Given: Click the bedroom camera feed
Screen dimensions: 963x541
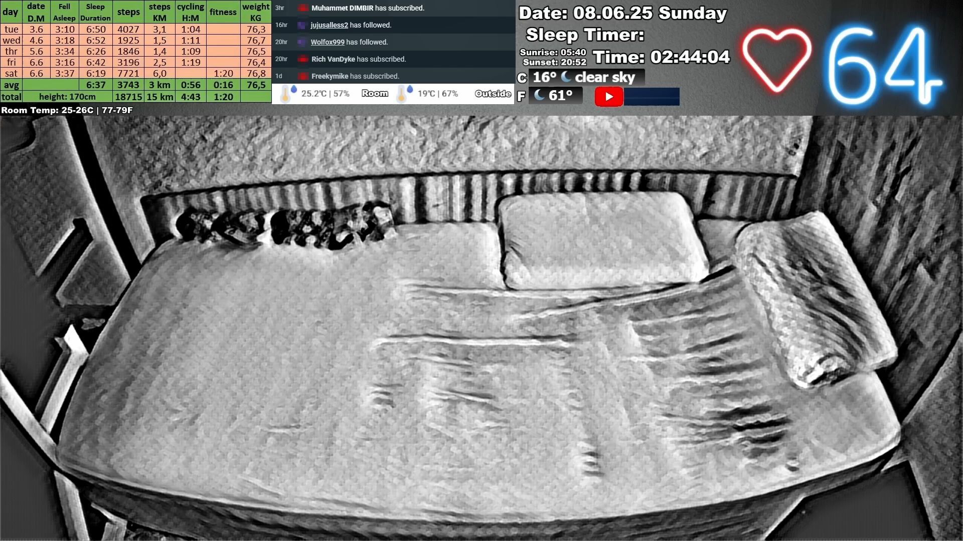Looking at the screenshot, I should click(481, 328).
